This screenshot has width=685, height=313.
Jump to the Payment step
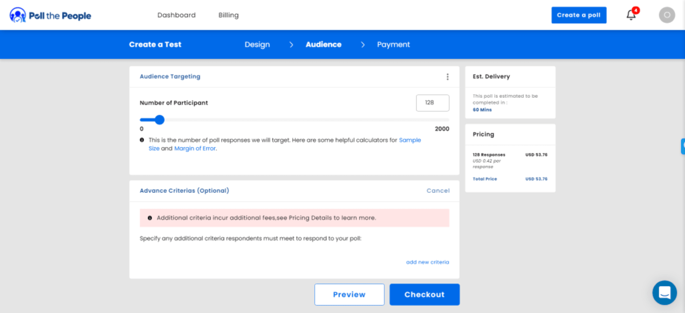click(x=393, y=45)
